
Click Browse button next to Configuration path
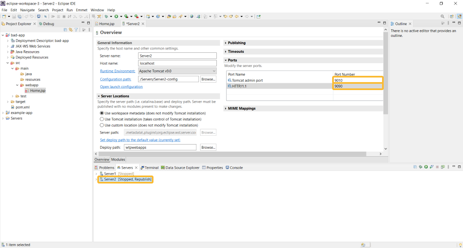tap(208, 79)
